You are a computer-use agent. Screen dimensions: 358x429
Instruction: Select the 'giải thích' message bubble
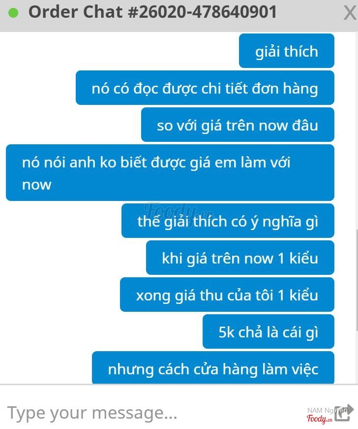[x=287, y=51]
